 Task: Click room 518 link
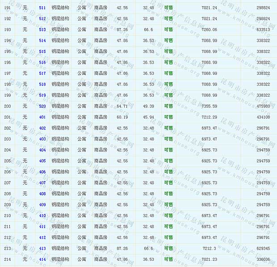(x=42, y=85)
